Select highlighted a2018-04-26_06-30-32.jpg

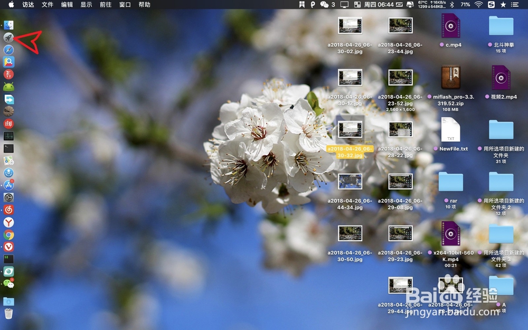click(x=350, y=130)
